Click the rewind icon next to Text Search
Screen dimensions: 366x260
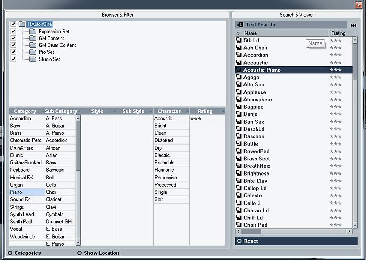pyautogui.click(x=353, y=25)
